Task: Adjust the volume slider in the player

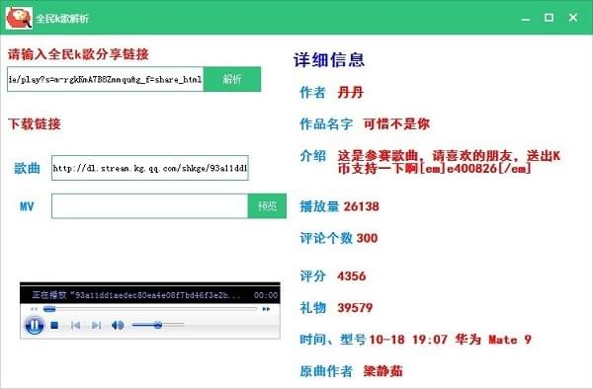Action: pyautogui.click(x=158, y=325)
